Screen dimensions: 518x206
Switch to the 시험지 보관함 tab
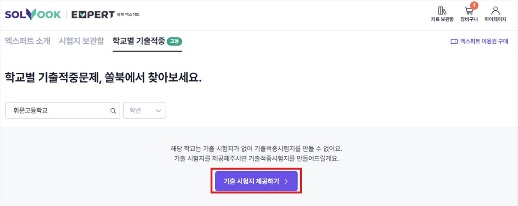point(81,41)
